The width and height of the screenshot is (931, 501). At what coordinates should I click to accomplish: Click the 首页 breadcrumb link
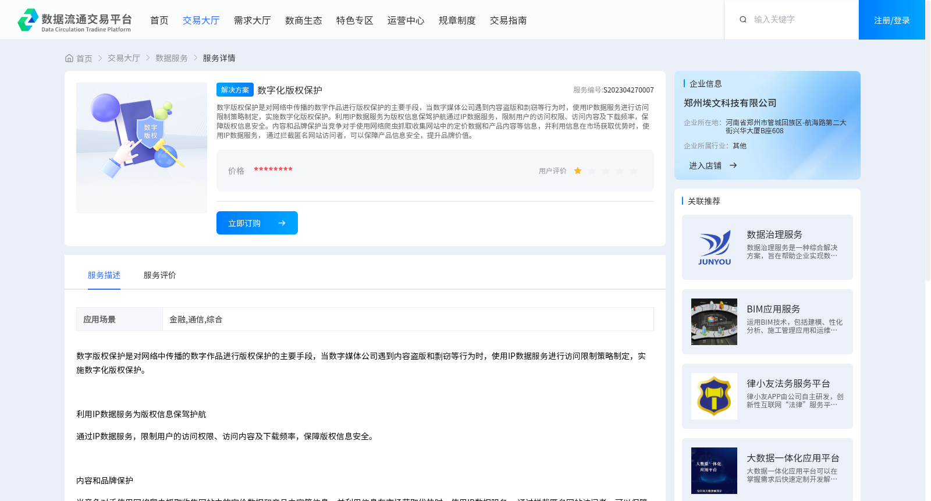pos(84,58)
